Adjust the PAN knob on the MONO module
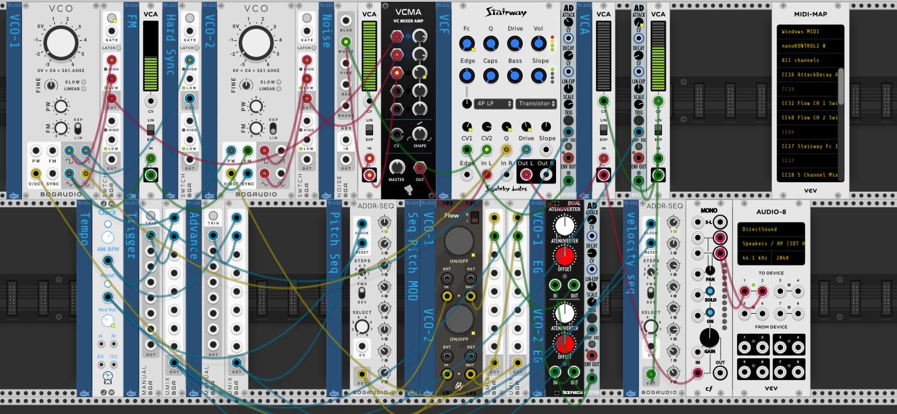 [x=709, y=270]
